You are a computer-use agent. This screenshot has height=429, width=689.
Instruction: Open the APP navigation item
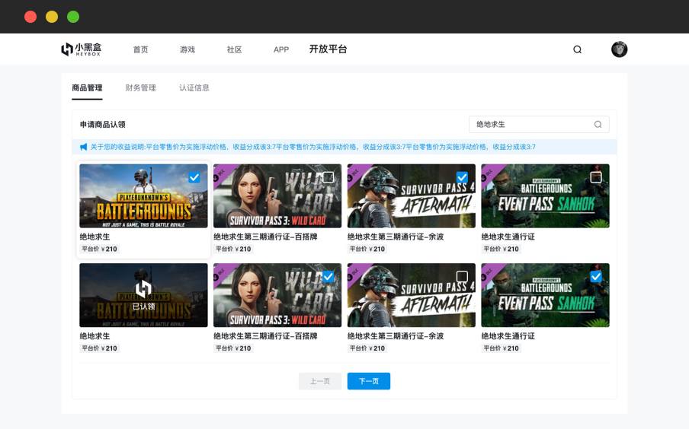point(281,49)
